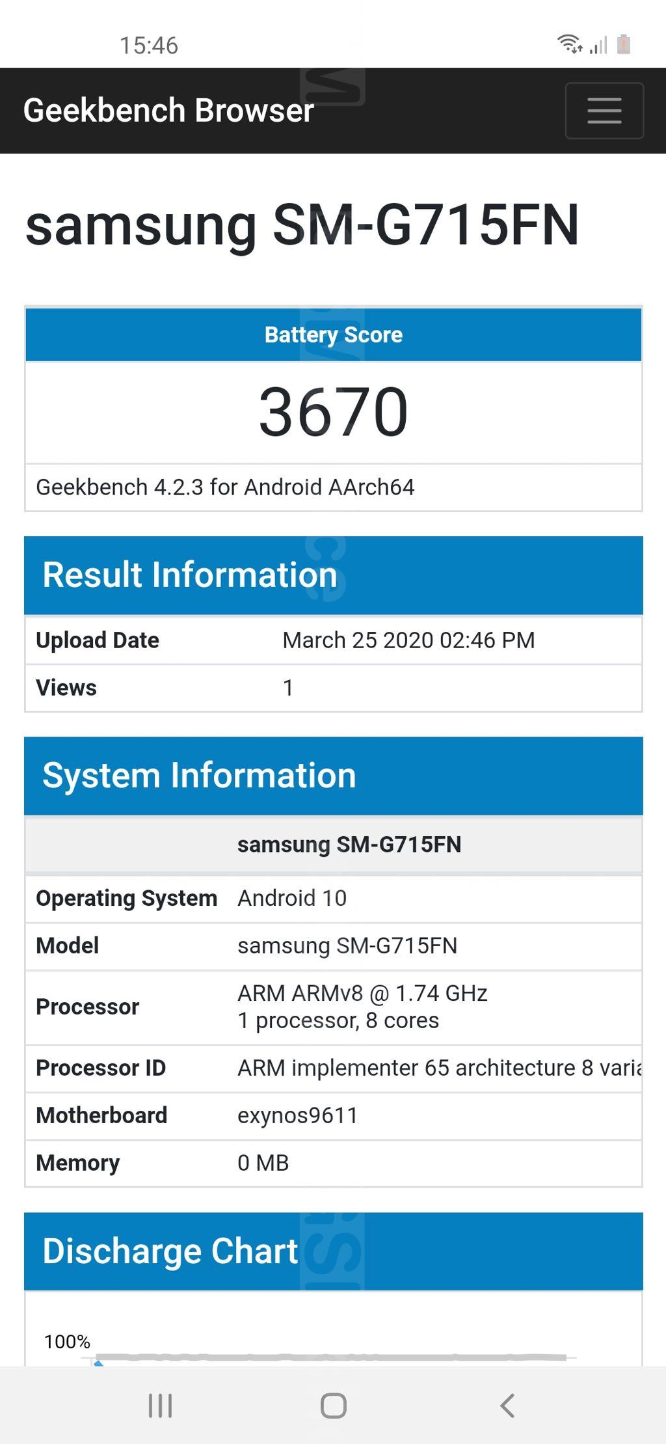Tap the cellular signal strength icon
666x1444 pixels.
coord(598,46)
